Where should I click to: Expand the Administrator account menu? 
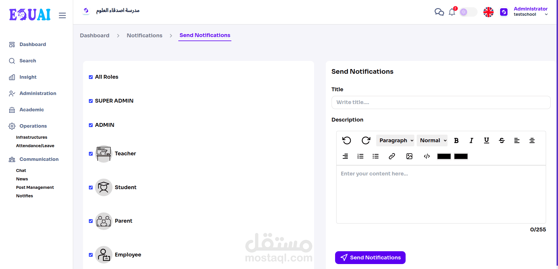[530, 11]
